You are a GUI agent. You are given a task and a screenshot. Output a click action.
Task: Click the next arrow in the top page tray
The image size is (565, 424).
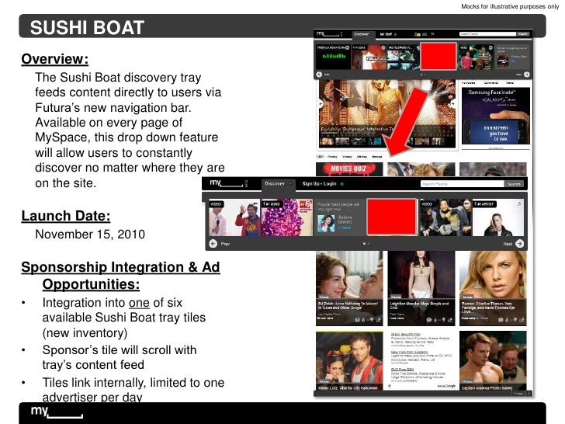point(526,75)
